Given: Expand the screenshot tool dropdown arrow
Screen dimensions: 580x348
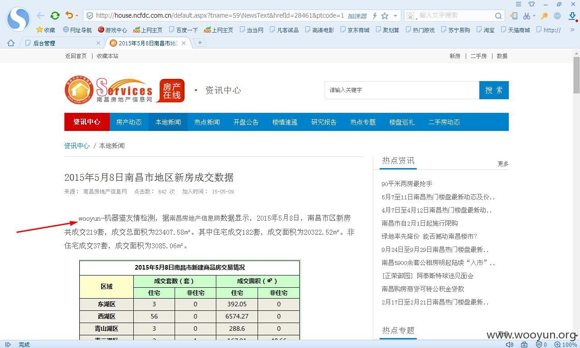Looking at the screenshot, I should [534, 16].
